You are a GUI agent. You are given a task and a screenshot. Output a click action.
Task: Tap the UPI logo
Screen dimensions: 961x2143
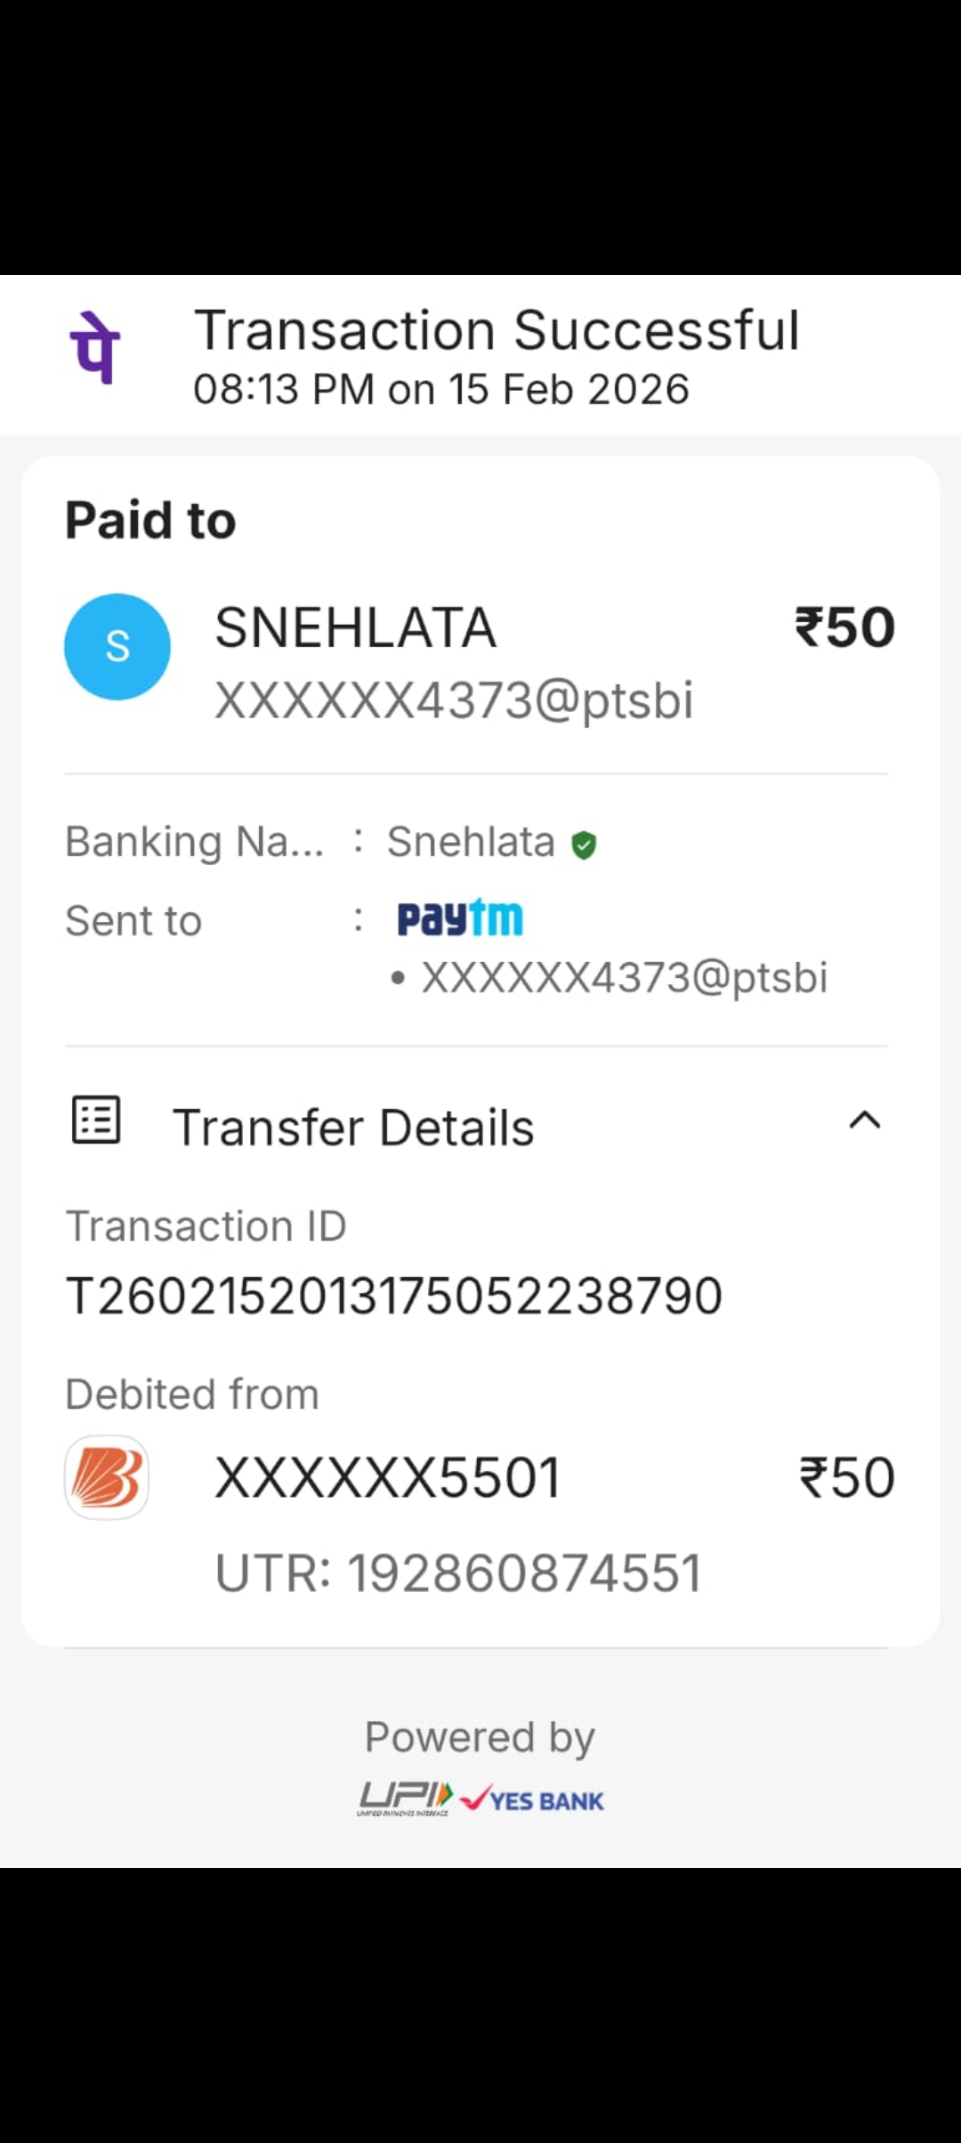coord(405,1799)
